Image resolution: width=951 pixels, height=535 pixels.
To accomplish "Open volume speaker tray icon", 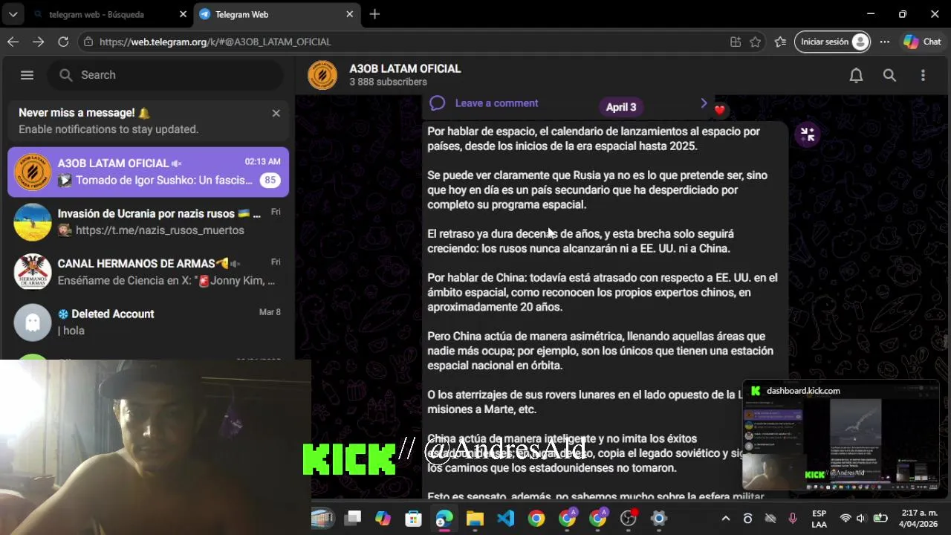I will pyautogui.click(x=861, y=519).
